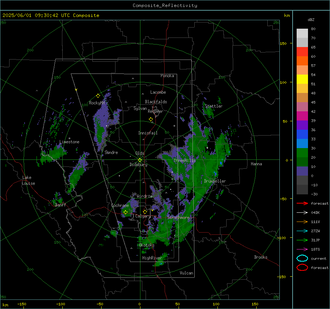Click the Cochrane label
330x309 pixels.
(x=120, y=205)
